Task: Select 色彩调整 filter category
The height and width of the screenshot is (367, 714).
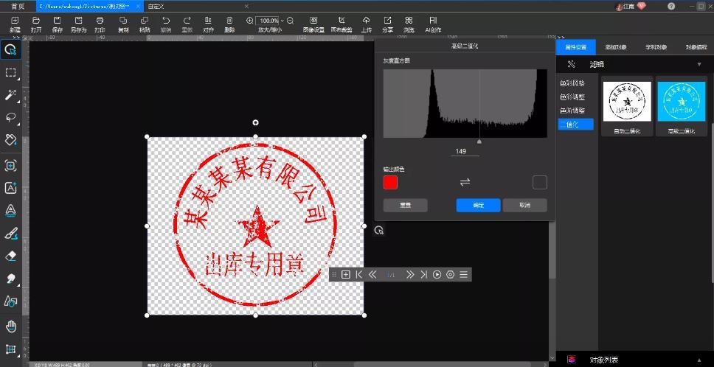Action: (572, 97)
